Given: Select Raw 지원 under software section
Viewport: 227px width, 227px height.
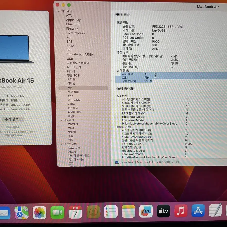Looking at the screenshot, I should click(x=74, y=148).
